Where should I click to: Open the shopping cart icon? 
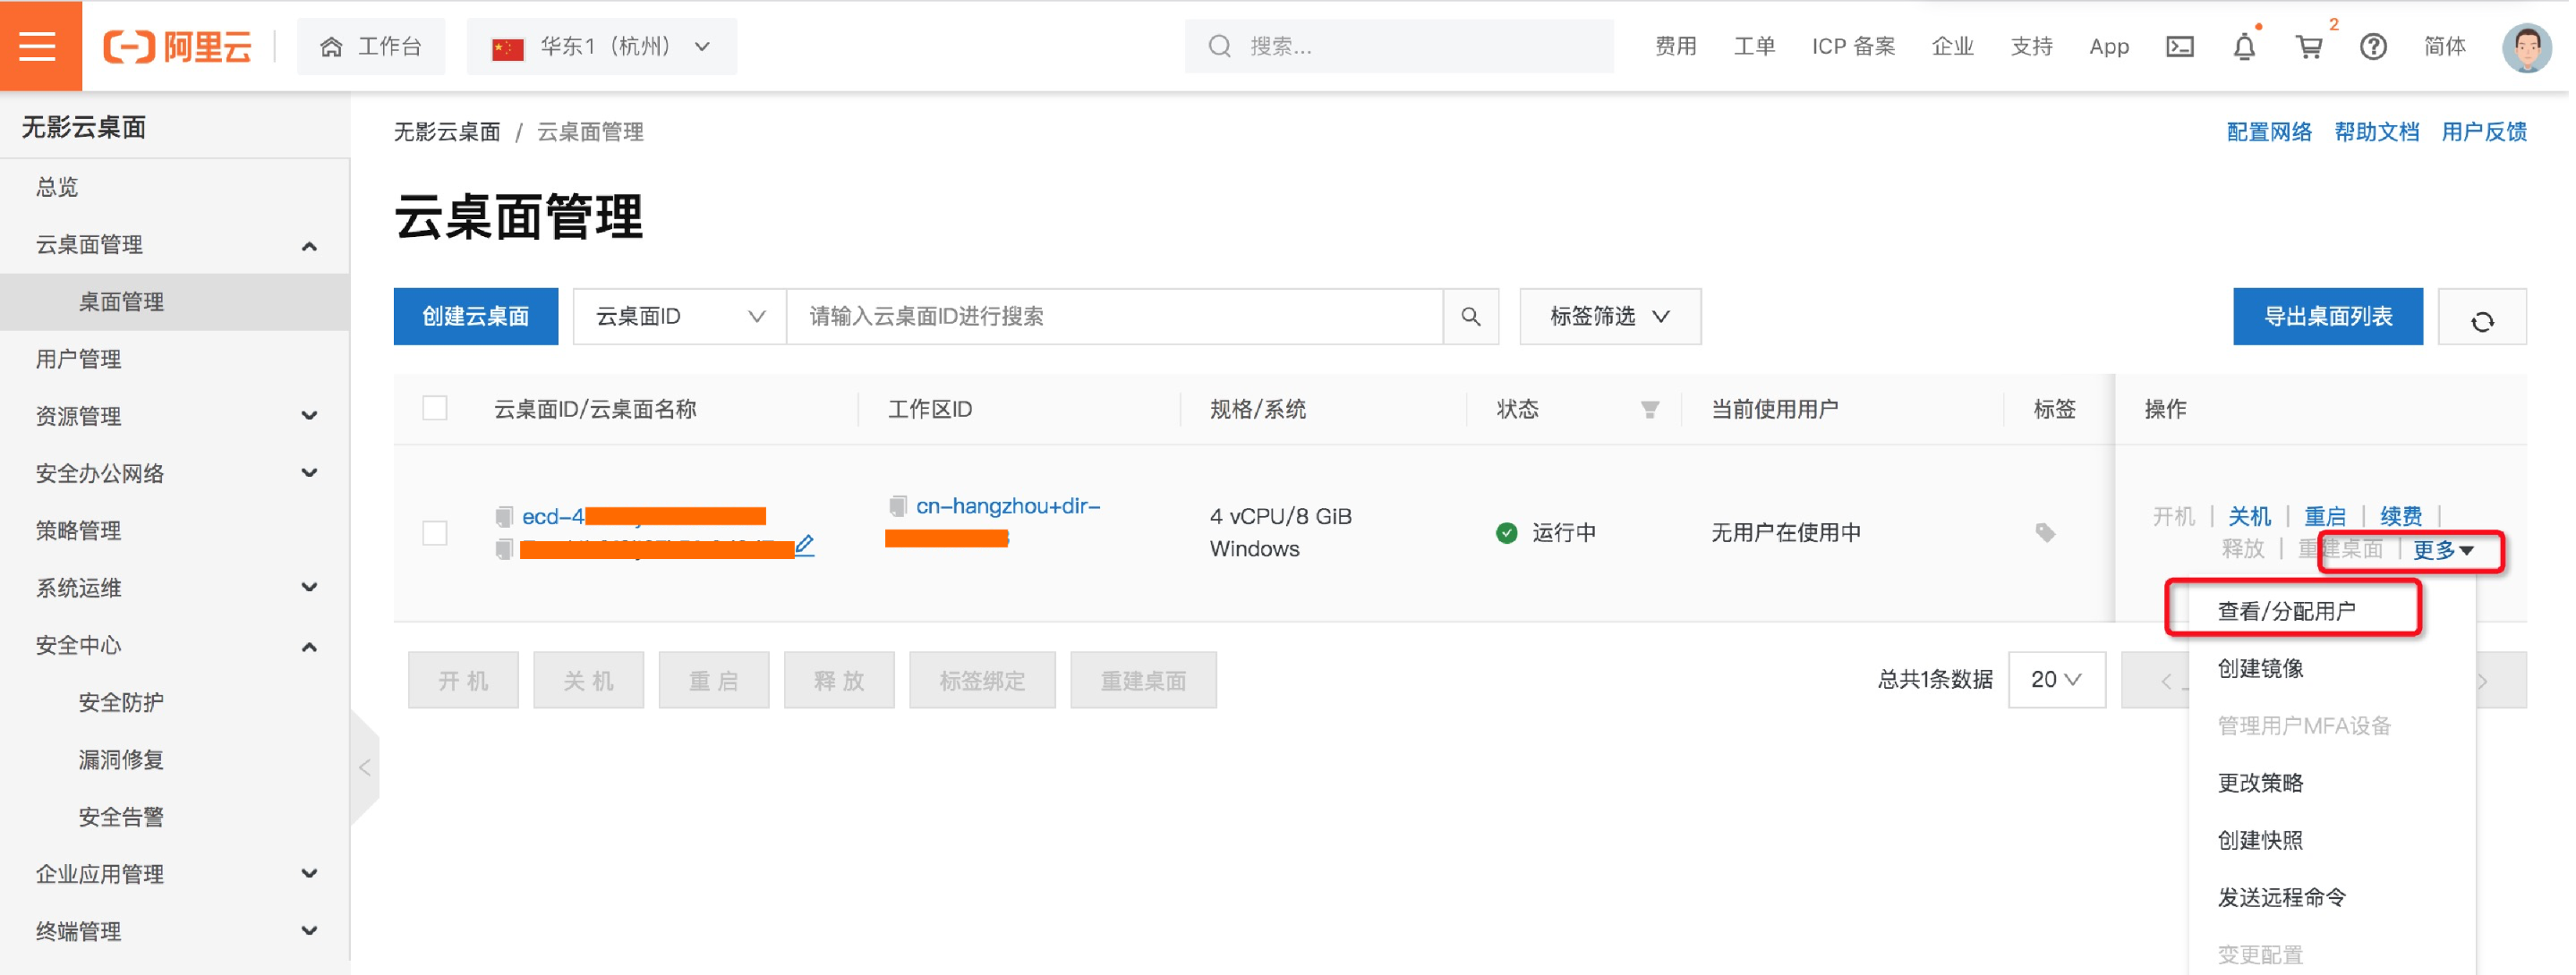click(x=2309, y=46)
